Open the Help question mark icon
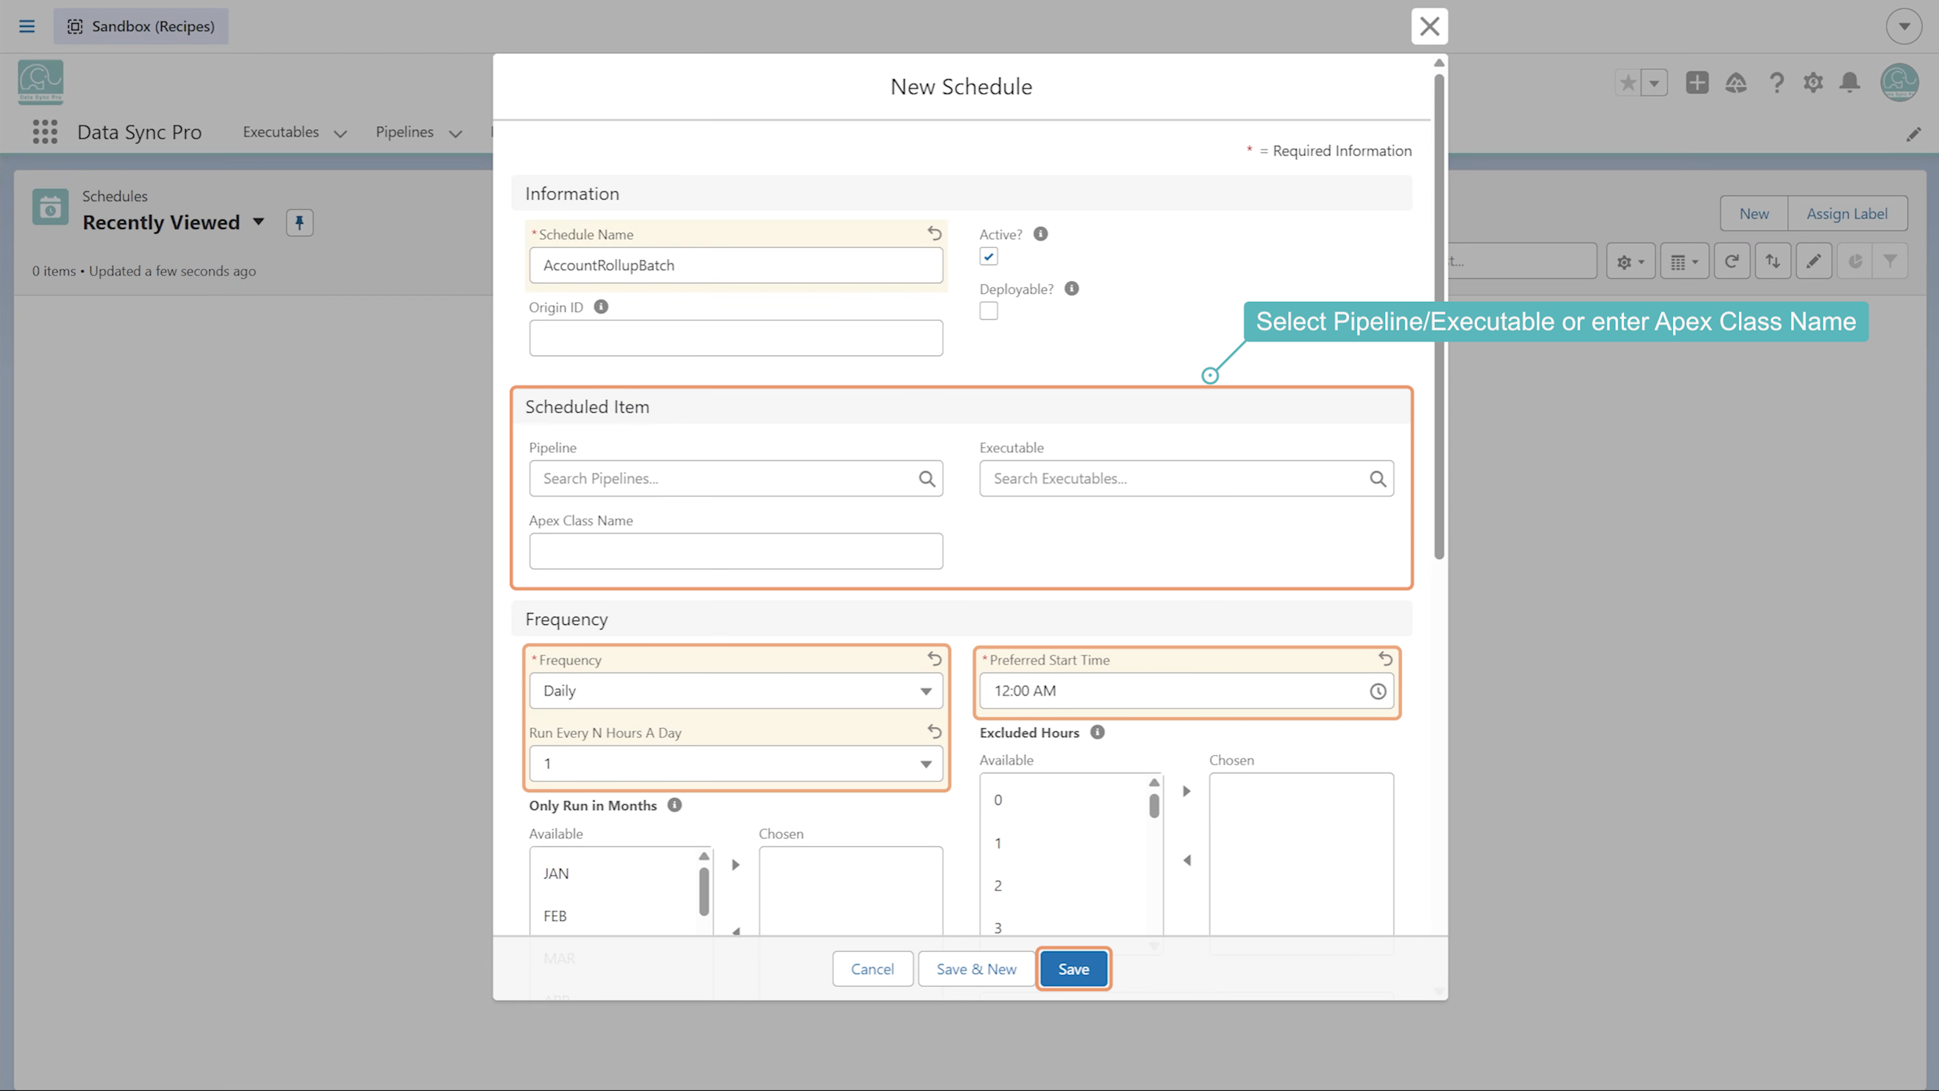The width and height of the screenshot is (1939, 1091). coord(1776,83)
